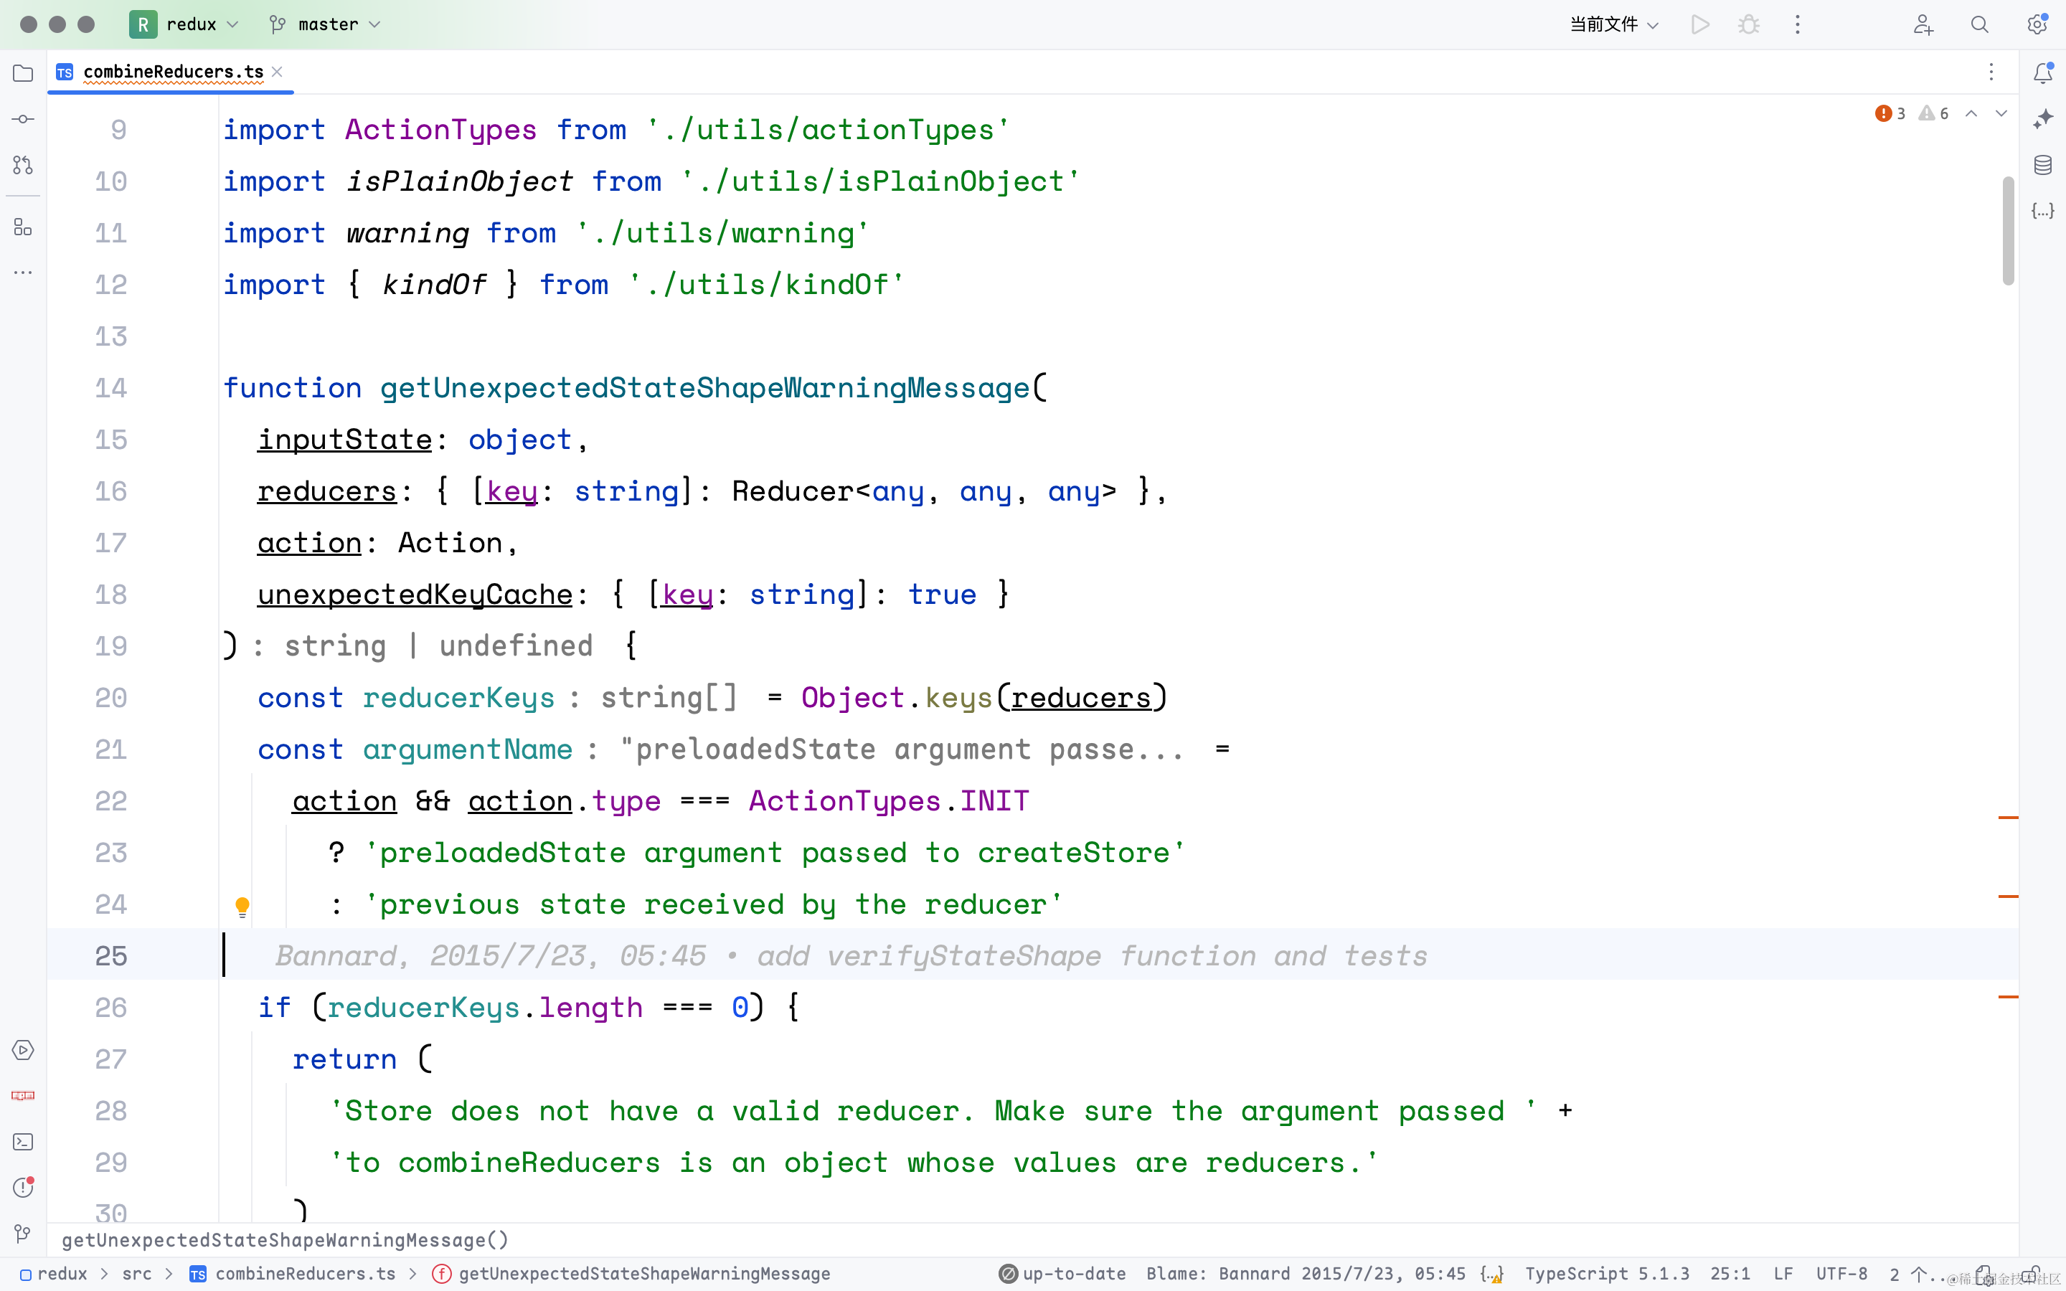Viewport: 2066px width, 1291px height.
Task: Click the lightbulb intention on line 24
Action: tap(242, 907)
